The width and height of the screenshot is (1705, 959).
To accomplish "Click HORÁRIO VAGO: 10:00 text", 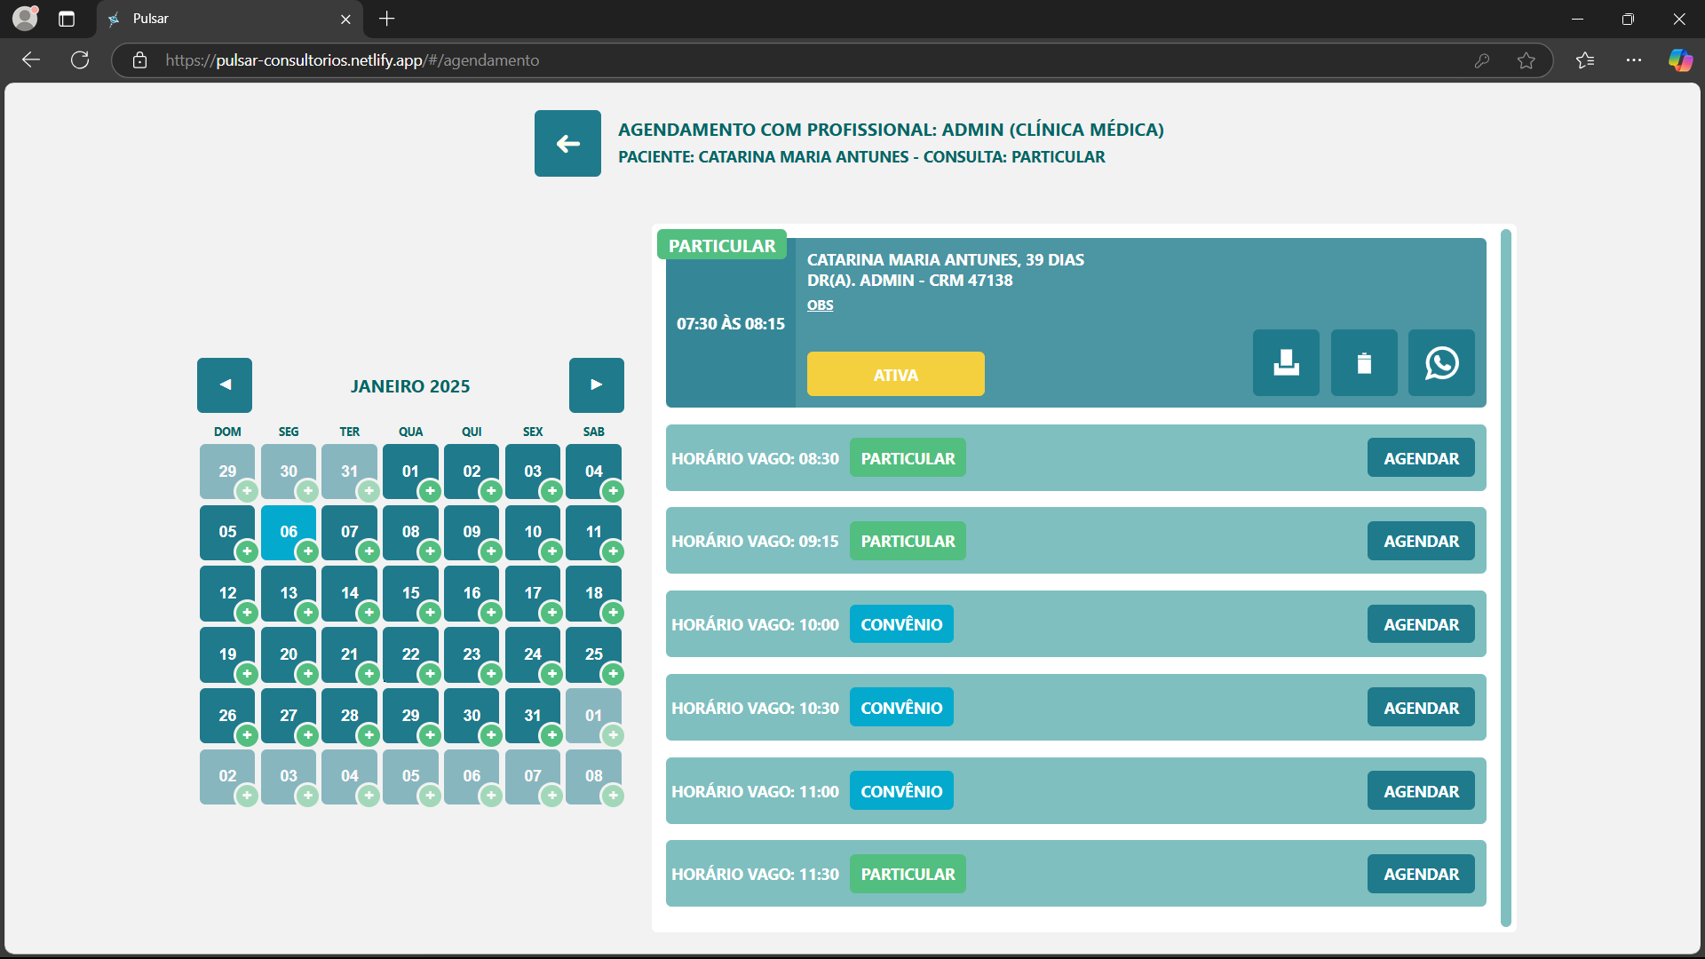I will [755, 624].
